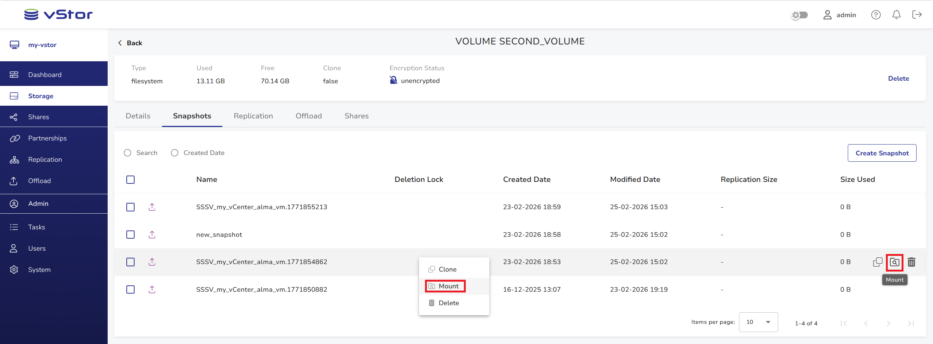
Task: Tick the checkbox for the new_snapshot row
Action: pos(130,235)
